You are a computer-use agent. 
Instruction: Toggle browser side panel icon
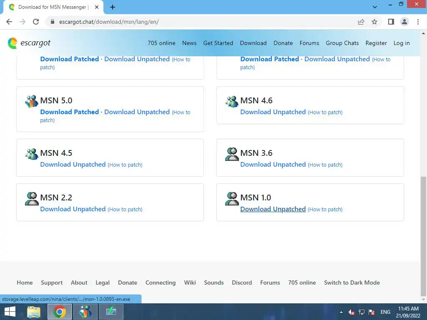point(391,22)
